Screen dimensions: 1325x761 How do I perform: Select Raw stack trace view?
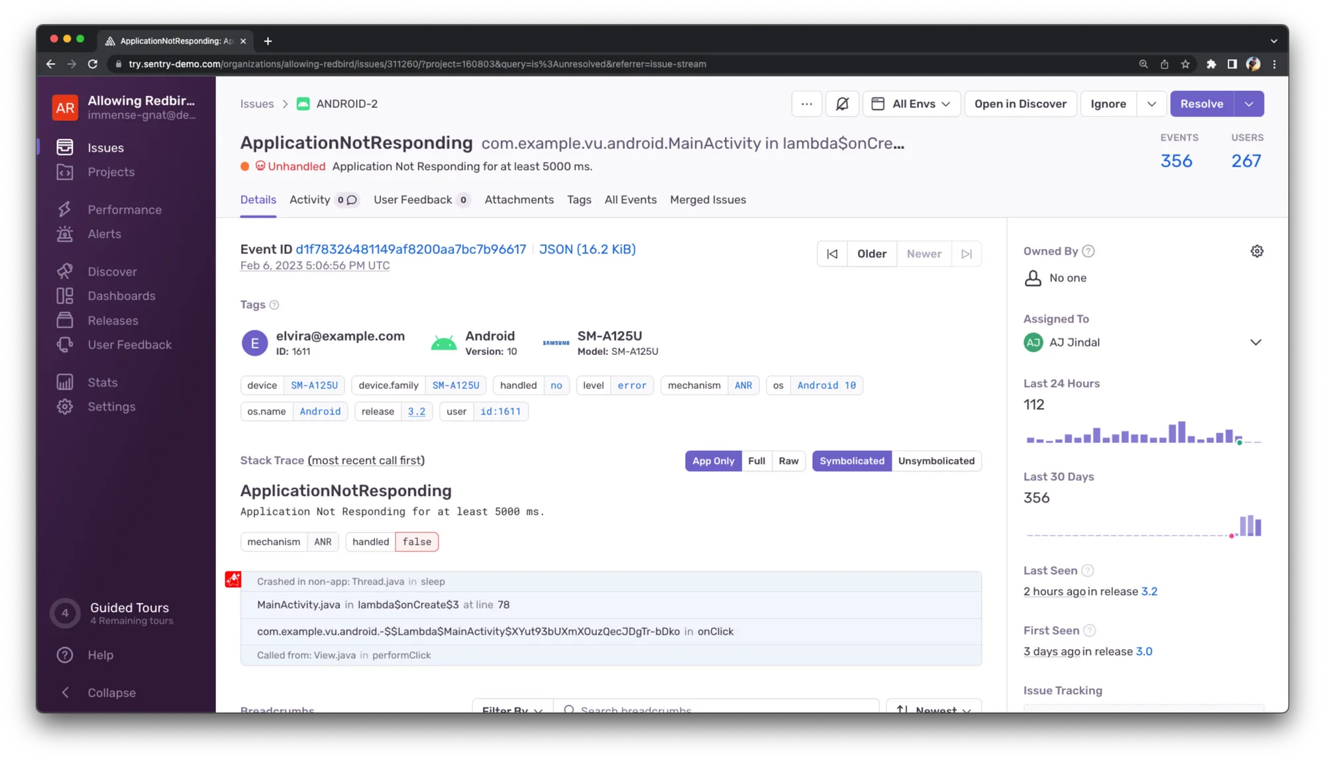pyautogui.click(x=788, y=461)
